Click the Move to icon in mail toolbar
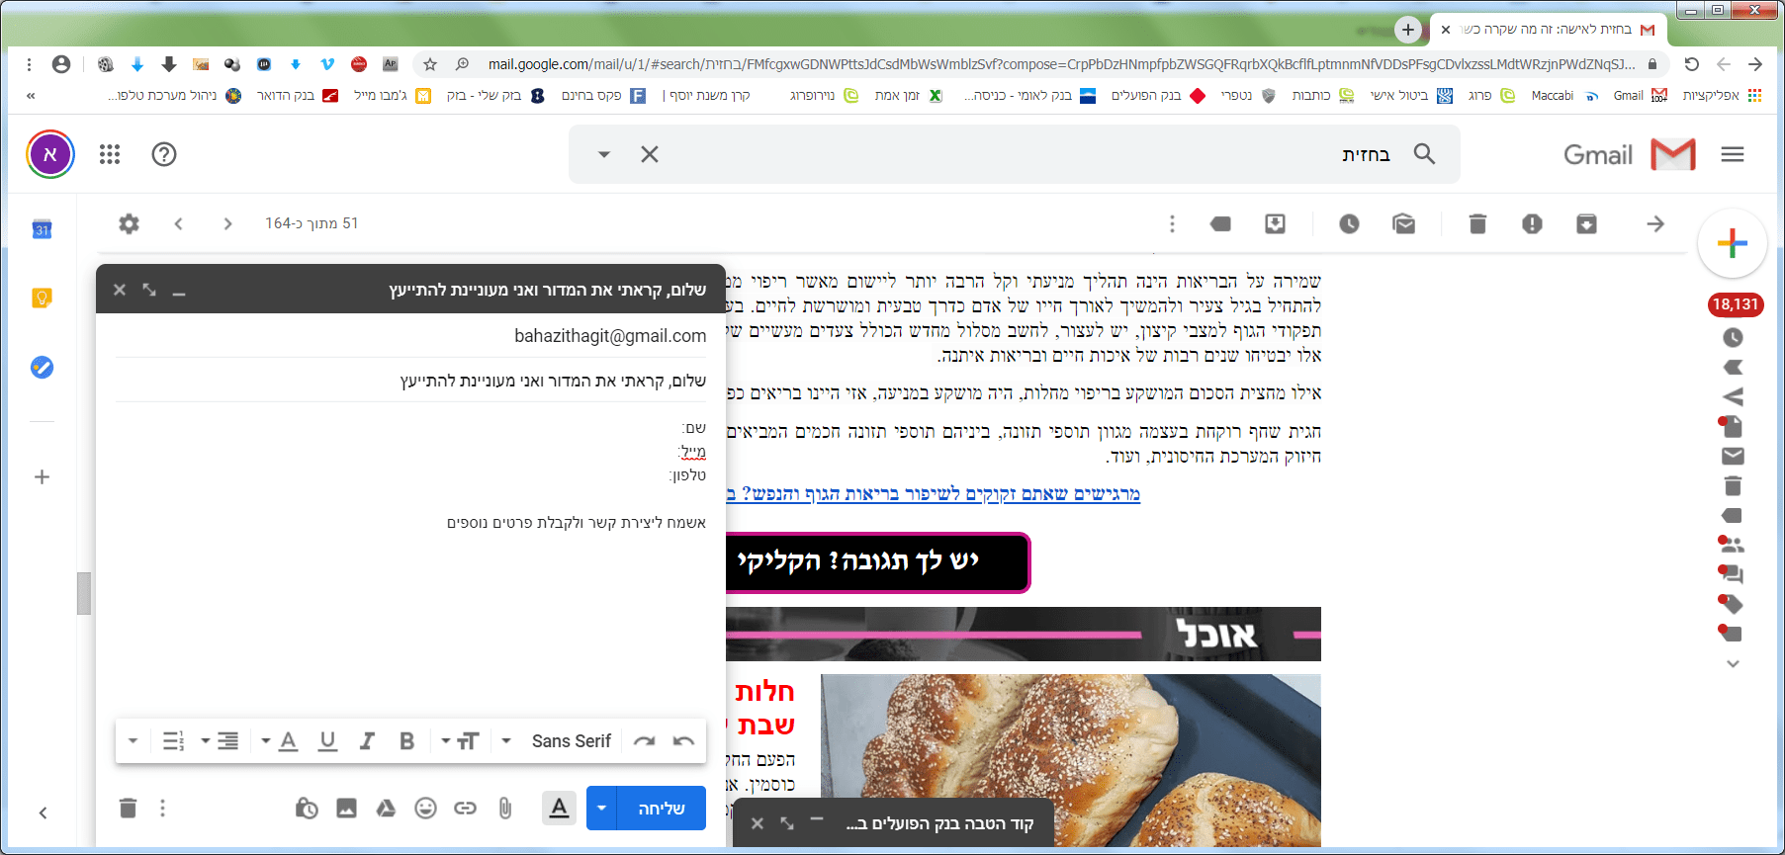This screenshot has width=1785, height=855. pos(1275,223)
